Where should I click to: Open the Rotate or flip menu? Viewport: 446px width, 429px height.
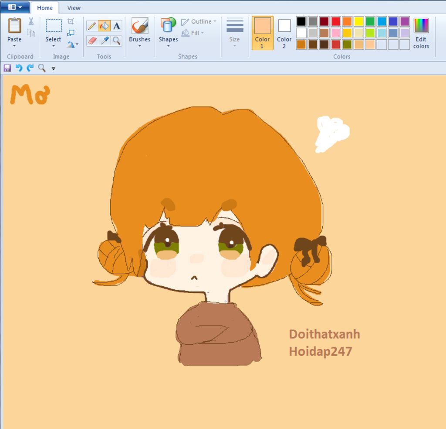pyautogui.click(x=73, y=44)
